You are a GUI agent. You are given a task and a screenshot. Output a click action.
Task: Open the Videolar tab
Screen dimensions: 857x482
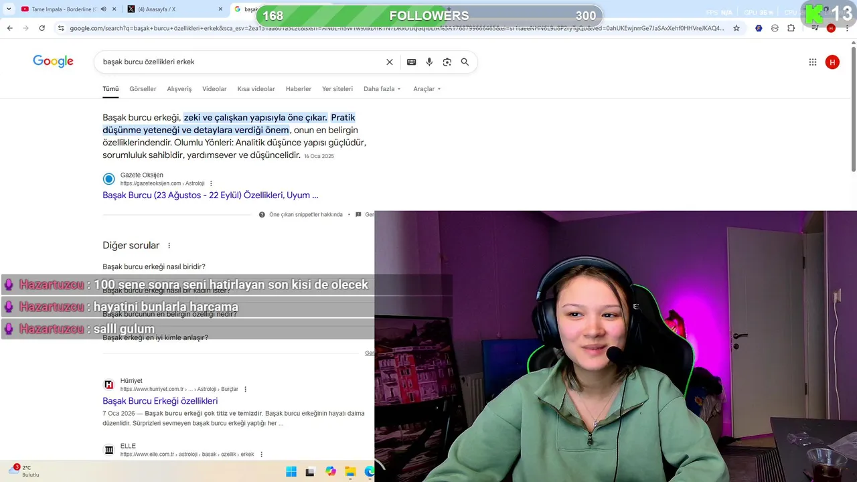coord(214,89)
